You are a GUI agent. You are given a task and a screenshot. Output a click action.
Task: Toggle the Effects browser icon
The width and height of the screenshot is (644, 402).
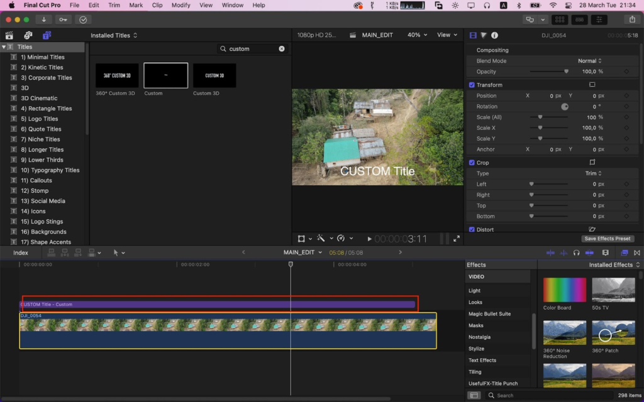pyautogui.click(x=625, y=253)
